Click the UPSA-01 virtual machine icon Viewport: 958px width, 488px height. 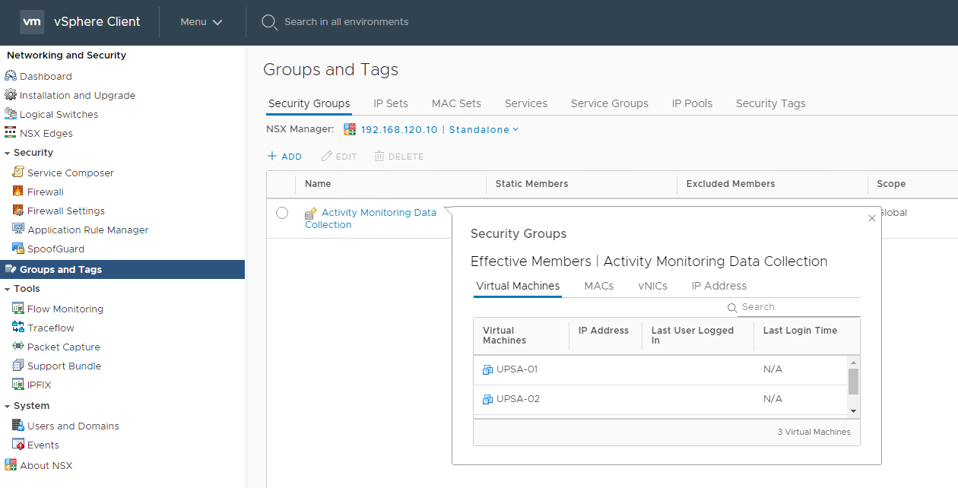[488, 369]
